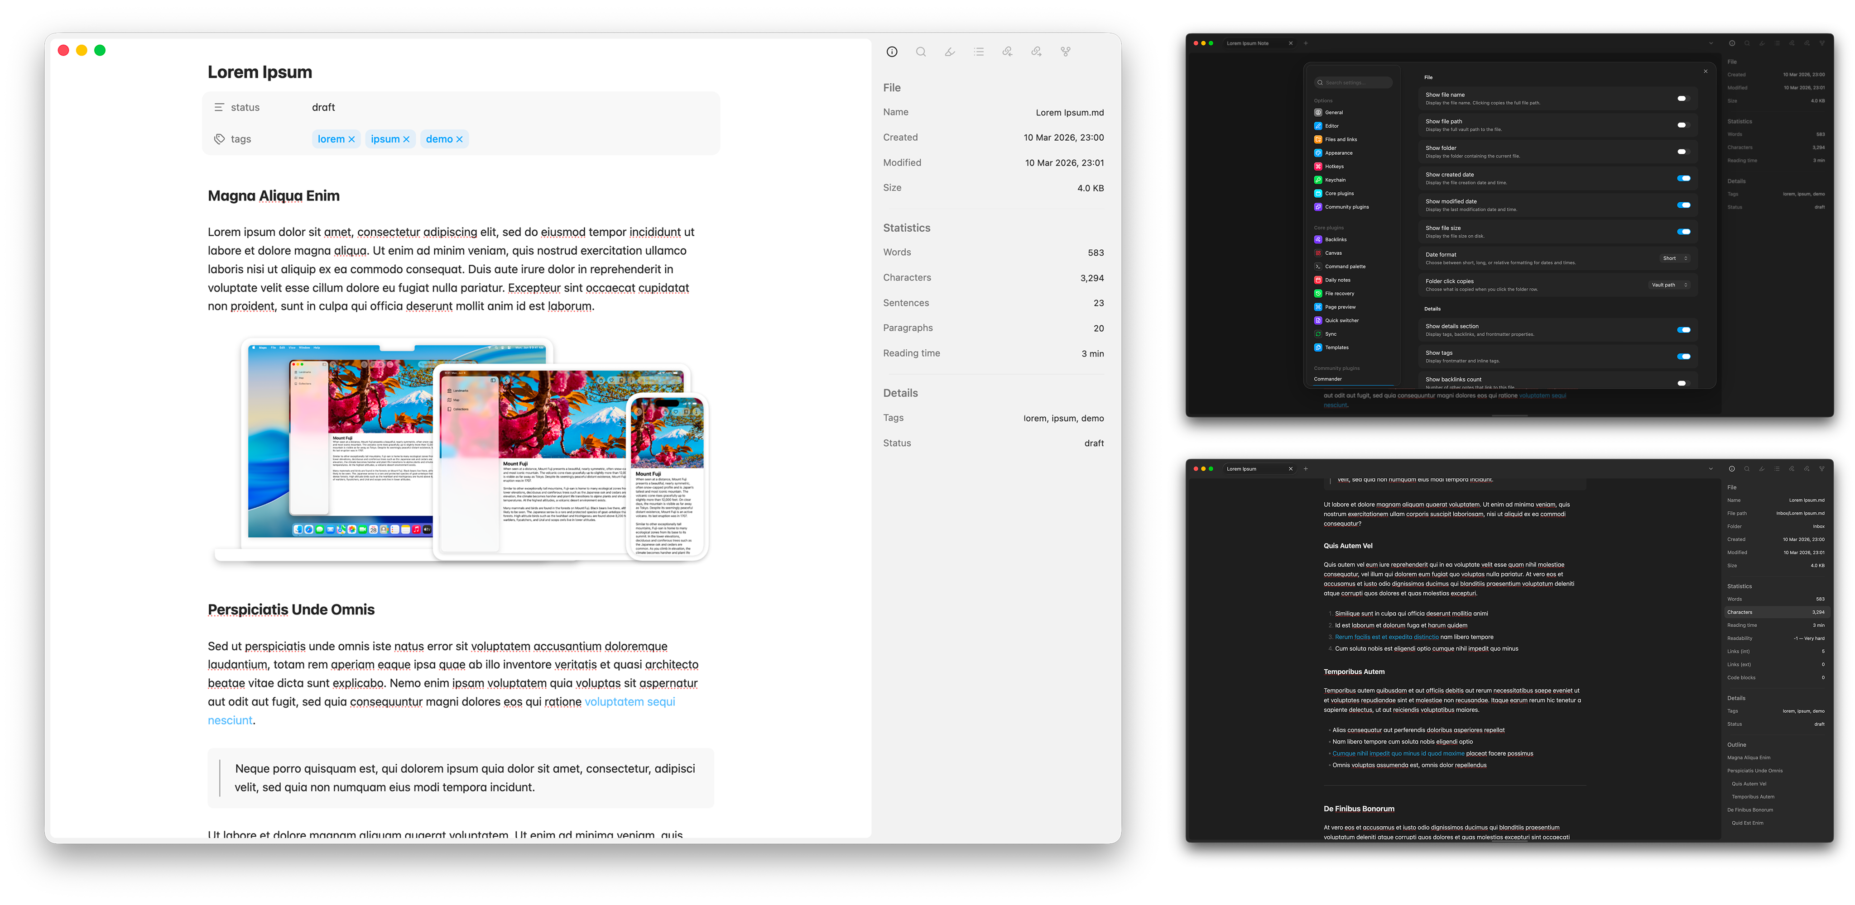The height and width of the screenshot is (905, 1855).
Task: Follow the Cumque nihil impedit quo minus link
Action: 1398,753
